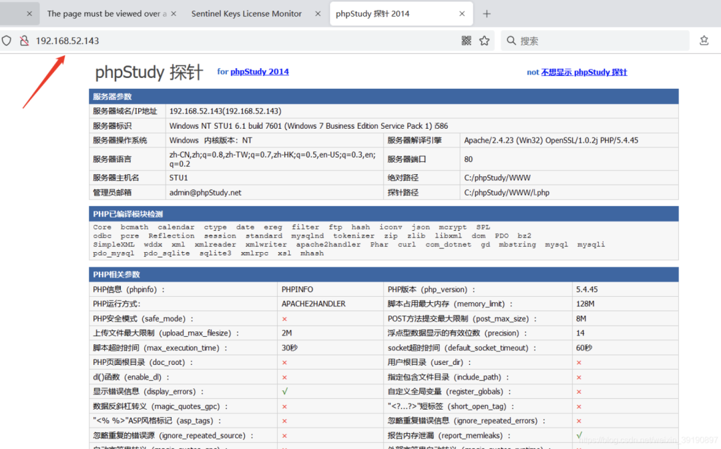Click the safe_mode red cross
The width and height of the screenshot is (721, 449).
point(284,319)
